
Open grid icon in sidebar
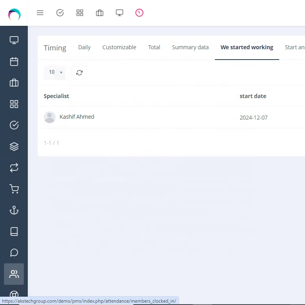[x=14, y=104]
